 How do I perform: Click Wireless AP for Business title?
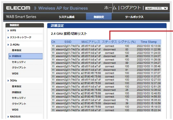[x=63, y=8]
